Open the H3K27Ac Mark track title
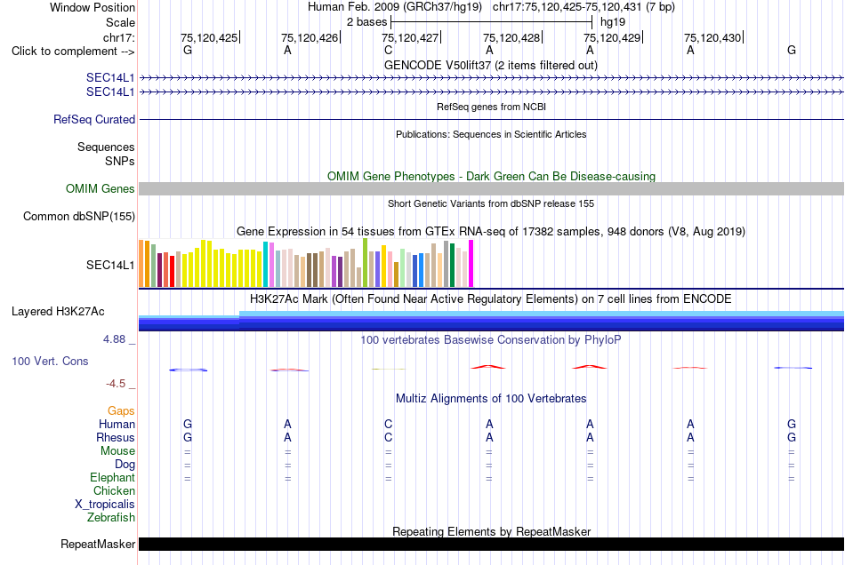This screenshot has width=845, height=565. point(491,299)
